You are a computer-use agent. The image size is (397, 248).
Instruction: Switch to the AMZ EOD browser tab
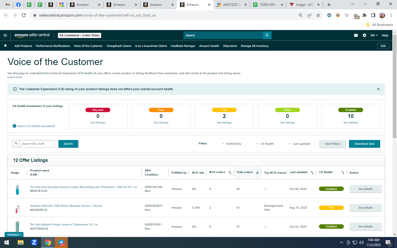point(231,5)
